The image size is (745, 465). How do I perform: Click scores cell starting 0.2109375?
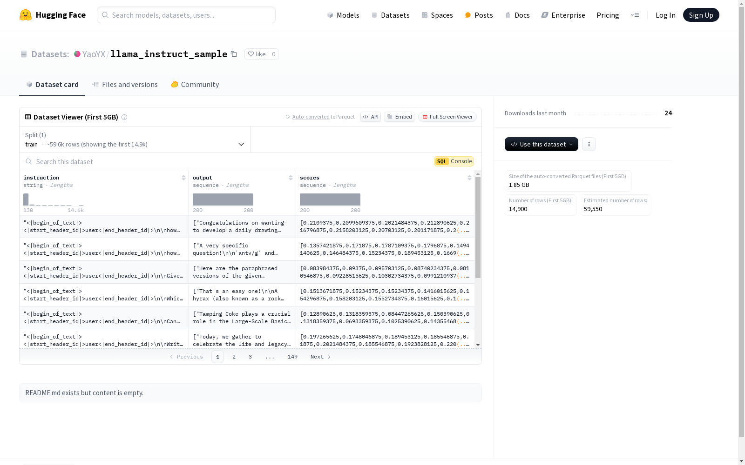(x=385, y=226)
